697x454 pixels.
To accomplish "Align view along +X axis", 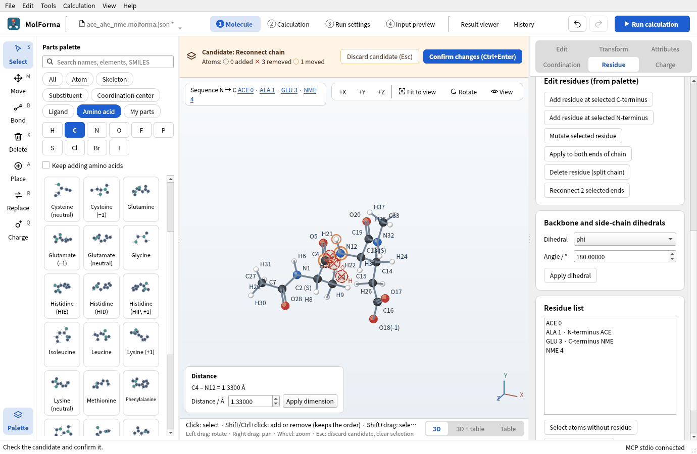I will coord(342,92).
